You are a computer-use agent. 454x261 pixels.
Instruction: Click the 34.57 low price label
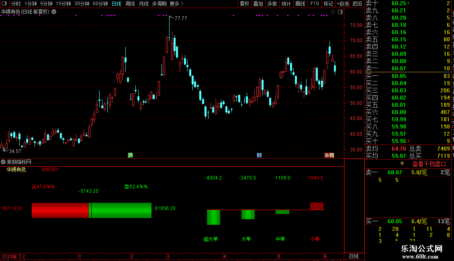[x=15, y=151]
